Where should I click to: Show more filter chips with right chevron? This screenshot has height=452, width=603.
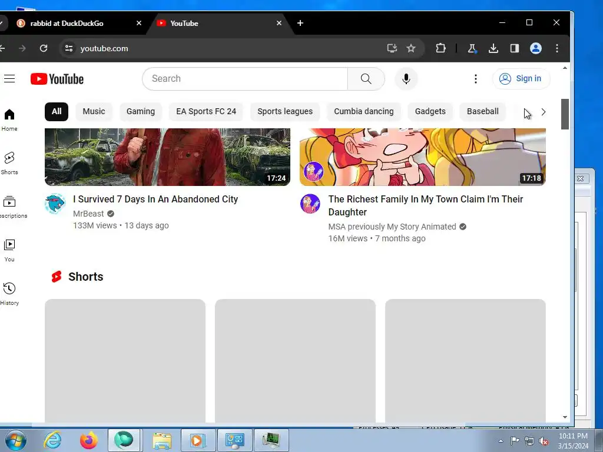click(544, 112)
